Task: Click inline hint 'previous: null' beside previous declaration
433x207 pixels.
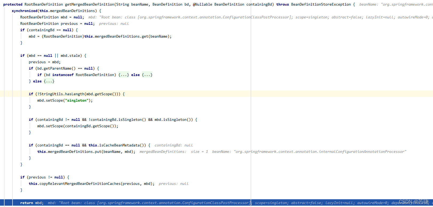Action: point(114,24)
